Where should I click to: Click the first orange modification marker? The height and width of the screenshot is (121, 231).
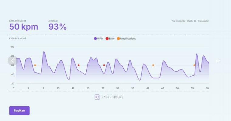point(35,65)
